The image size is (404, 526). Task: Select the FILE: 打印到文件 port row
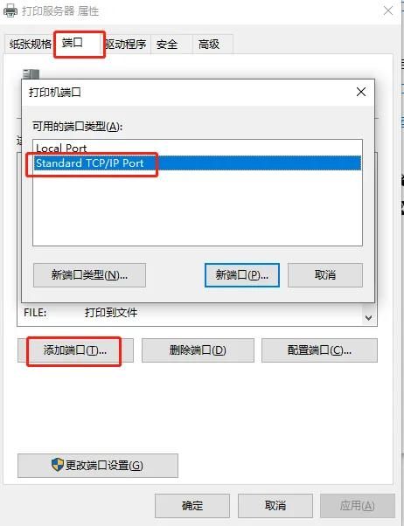(x=192, y=313)
